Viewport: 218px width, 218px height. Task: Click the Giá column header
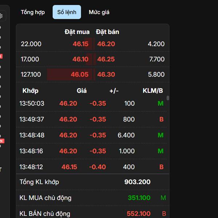(82, 91)
